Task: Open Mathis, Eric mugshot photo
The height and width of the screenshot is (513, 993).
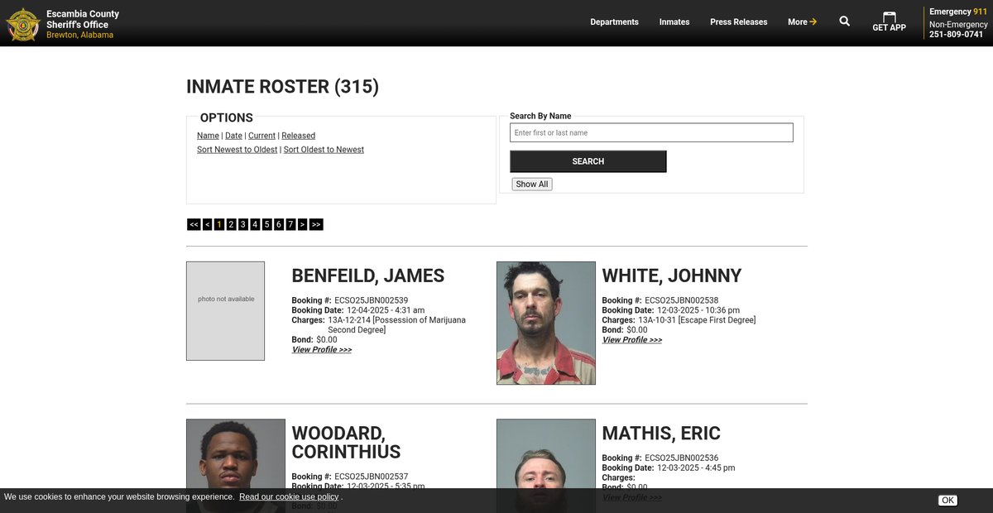Action: click(x=546, y=453)
